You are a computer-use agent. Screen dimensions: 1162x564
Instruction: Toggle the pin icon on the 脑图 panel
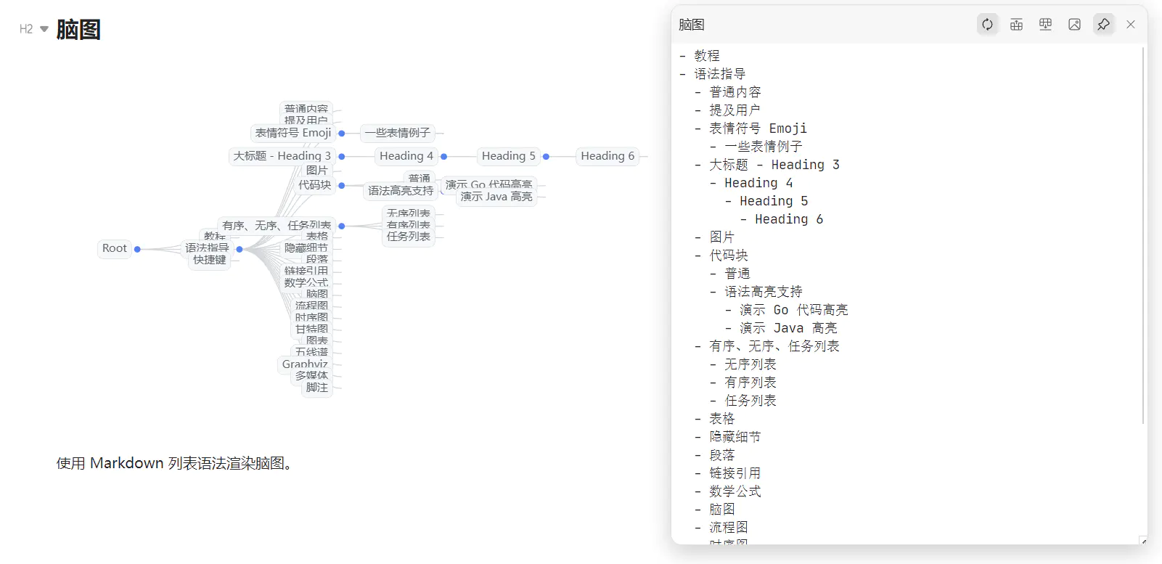[1103, 25]
